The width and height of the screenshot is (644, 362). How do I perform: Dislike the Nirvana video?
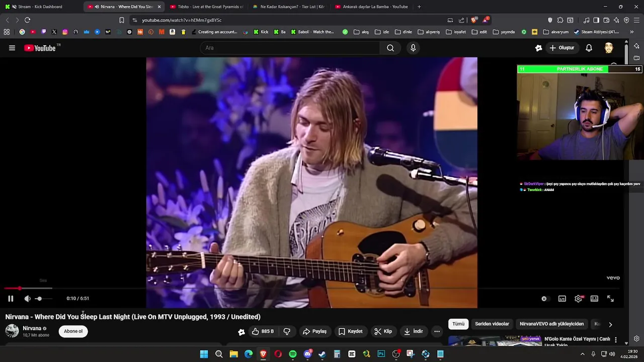(287, 331)
